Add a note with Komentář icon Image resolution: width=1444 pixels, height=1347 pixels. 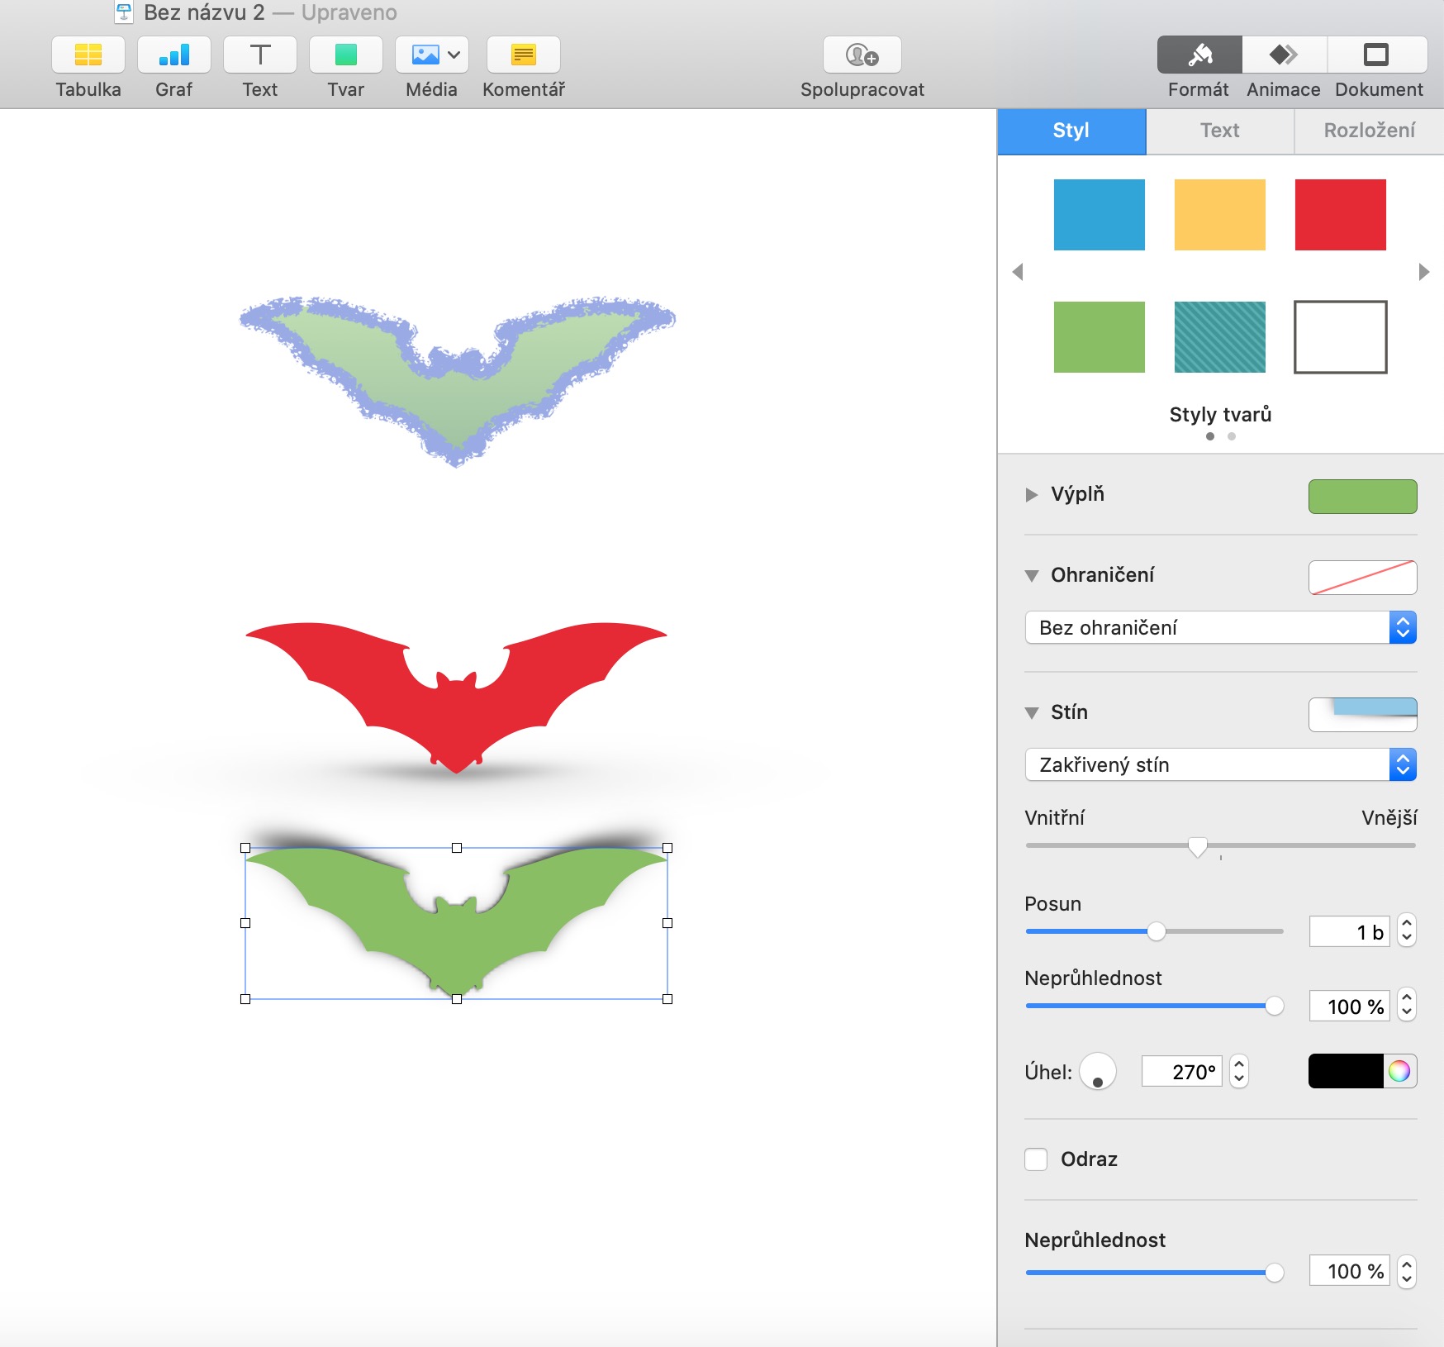(x=523, y=55)
